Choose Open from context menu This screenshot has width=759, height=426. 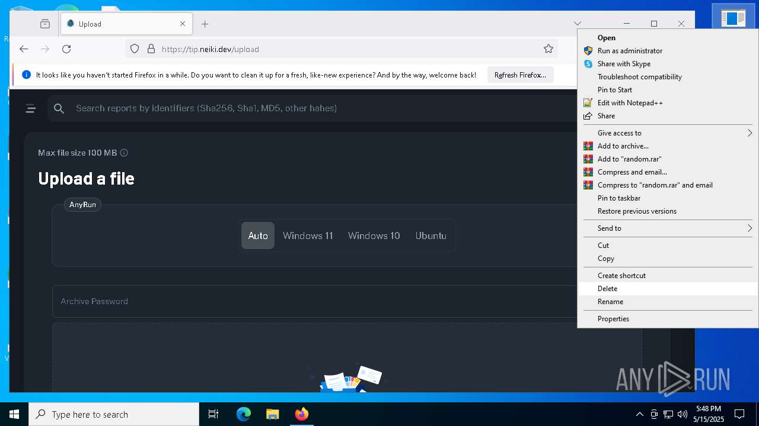(x=668, y=38)
